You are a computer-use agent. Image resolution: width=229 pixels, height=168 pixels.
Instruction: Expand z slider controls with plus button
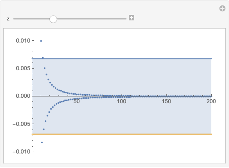point(132,18)
